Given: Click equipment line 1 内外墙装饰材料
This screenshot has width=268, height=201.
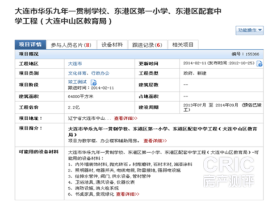Looking at the screenshot, I should pyautogui.click(x=130, y=164).
